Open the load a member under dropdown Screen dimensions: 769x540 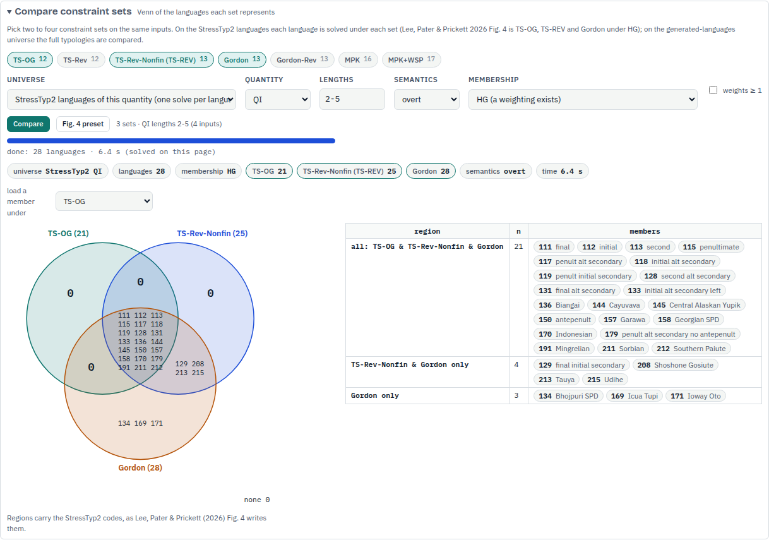coord(104,201)
